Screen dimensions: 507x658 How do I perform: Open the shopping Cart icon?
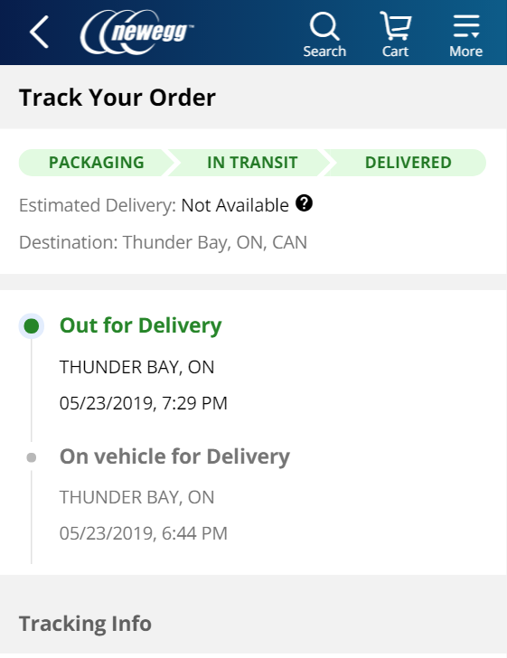pyautogui.click(x=395, y=25)
